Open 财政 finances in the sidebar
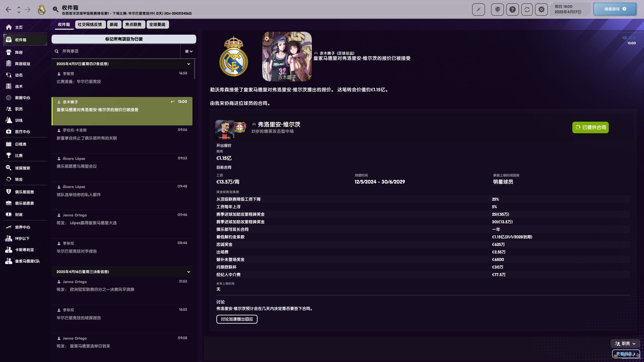 click(25, 214)
